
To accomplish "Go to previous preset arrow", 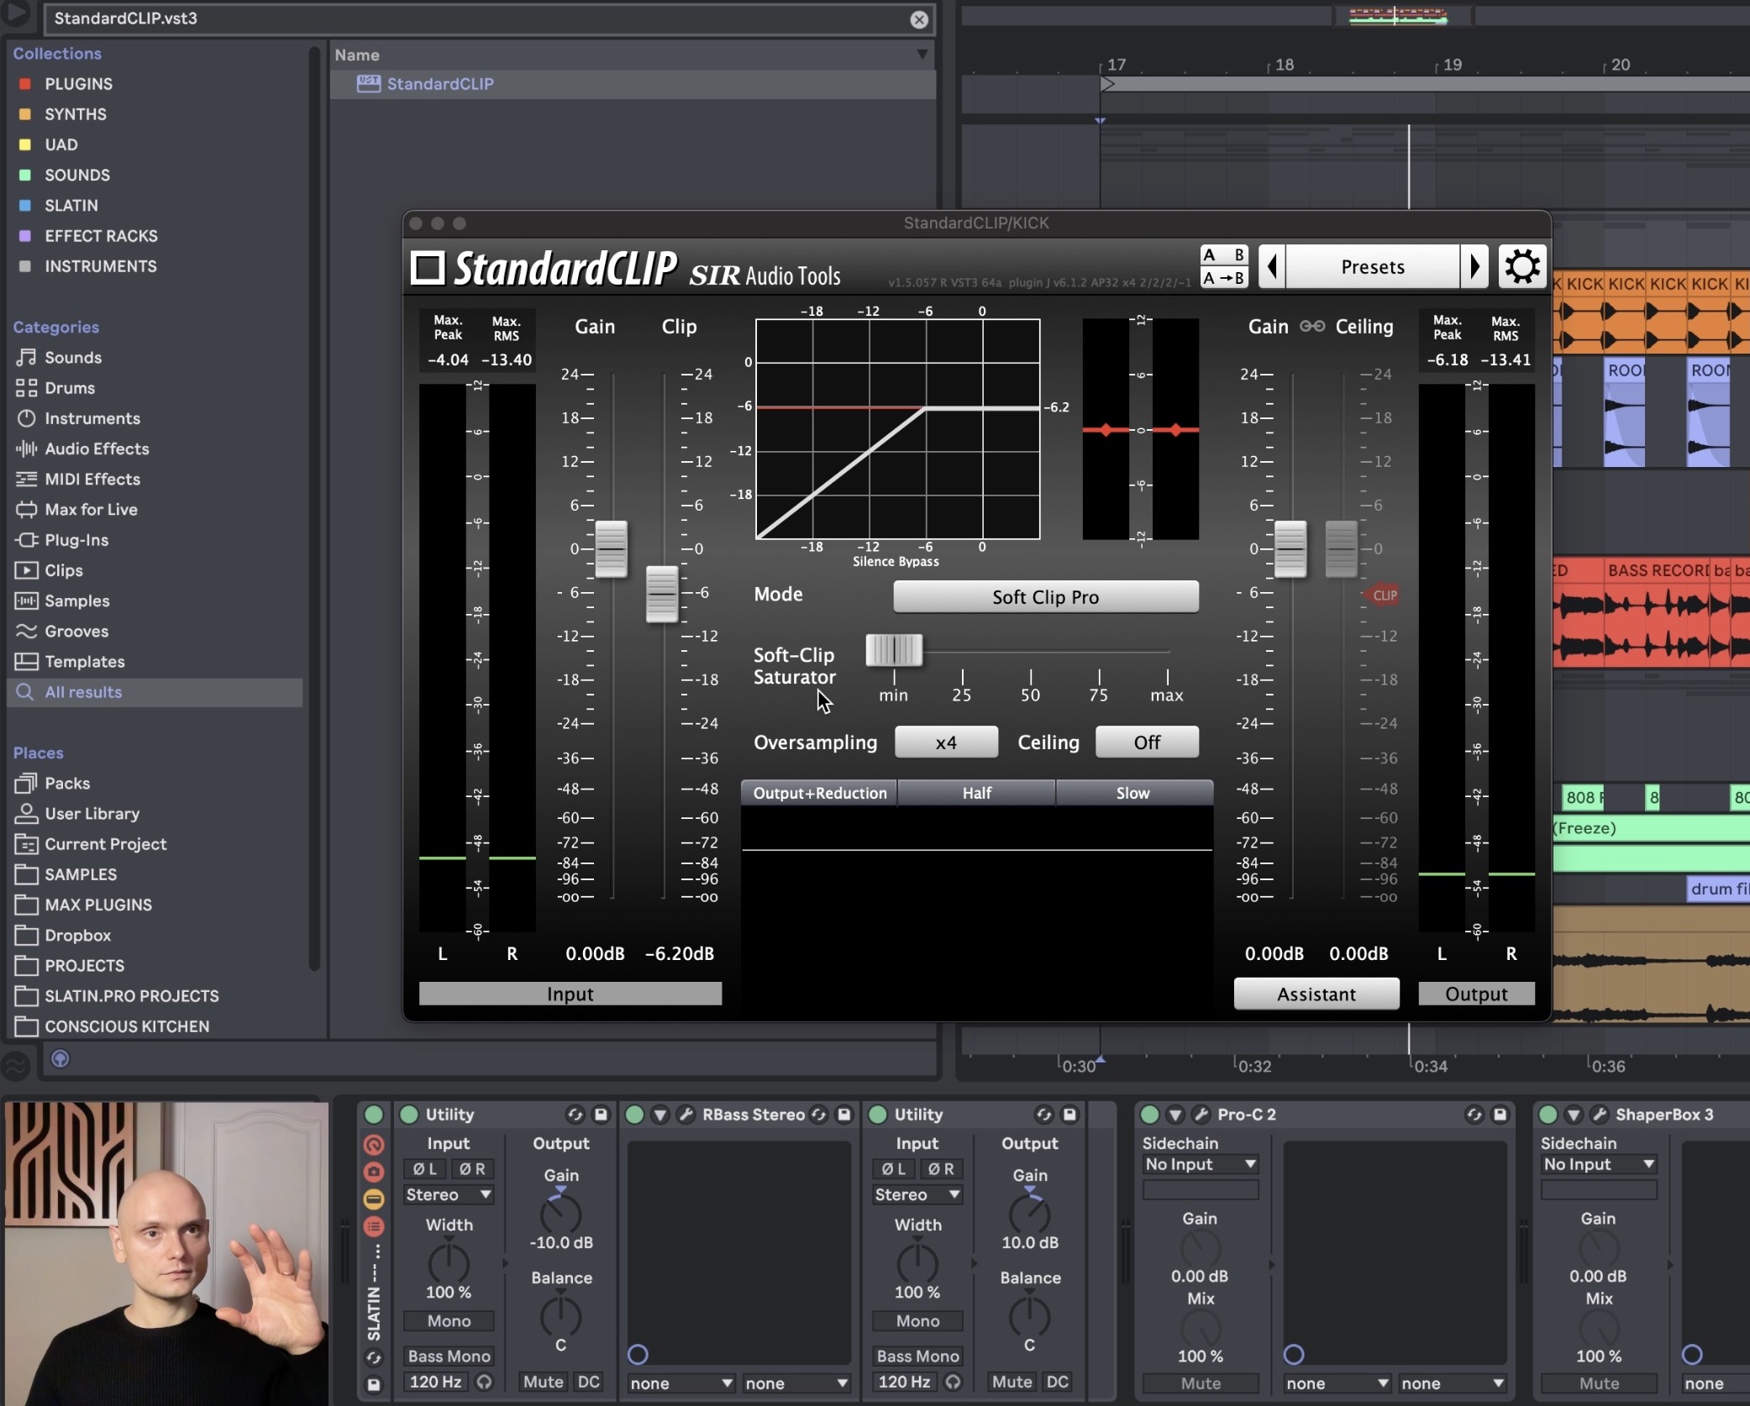I will (1272, 267).
